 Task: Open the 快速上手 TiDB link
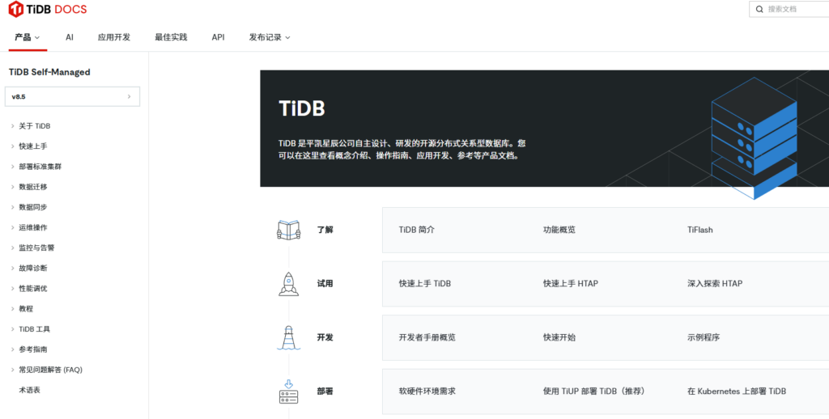click(425, 284)
